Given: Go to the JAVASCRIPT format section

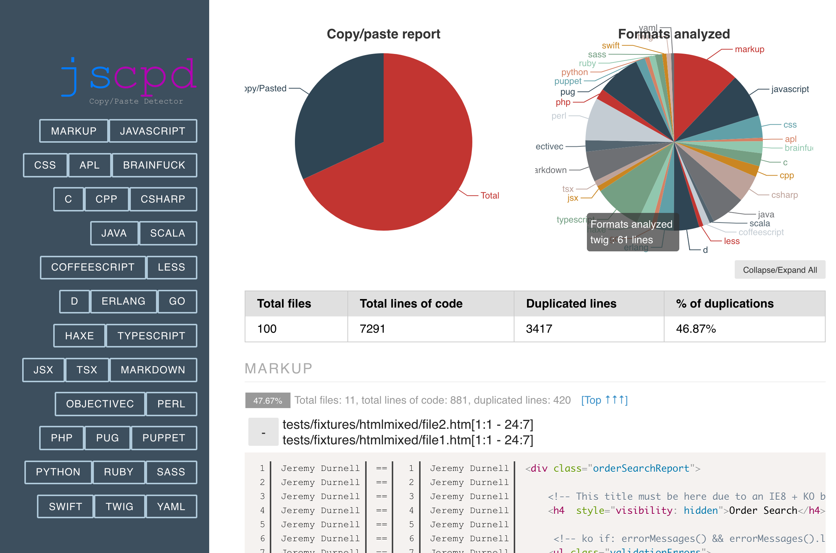Looking at the screenshot, I should click(x=153, y=131).
